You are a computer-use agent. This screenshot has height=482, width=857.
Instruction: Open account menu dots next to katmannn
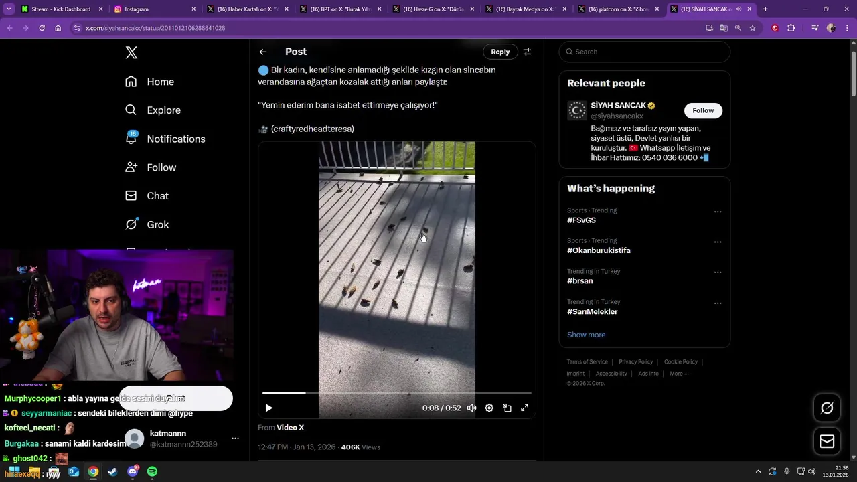pos(235,438)
